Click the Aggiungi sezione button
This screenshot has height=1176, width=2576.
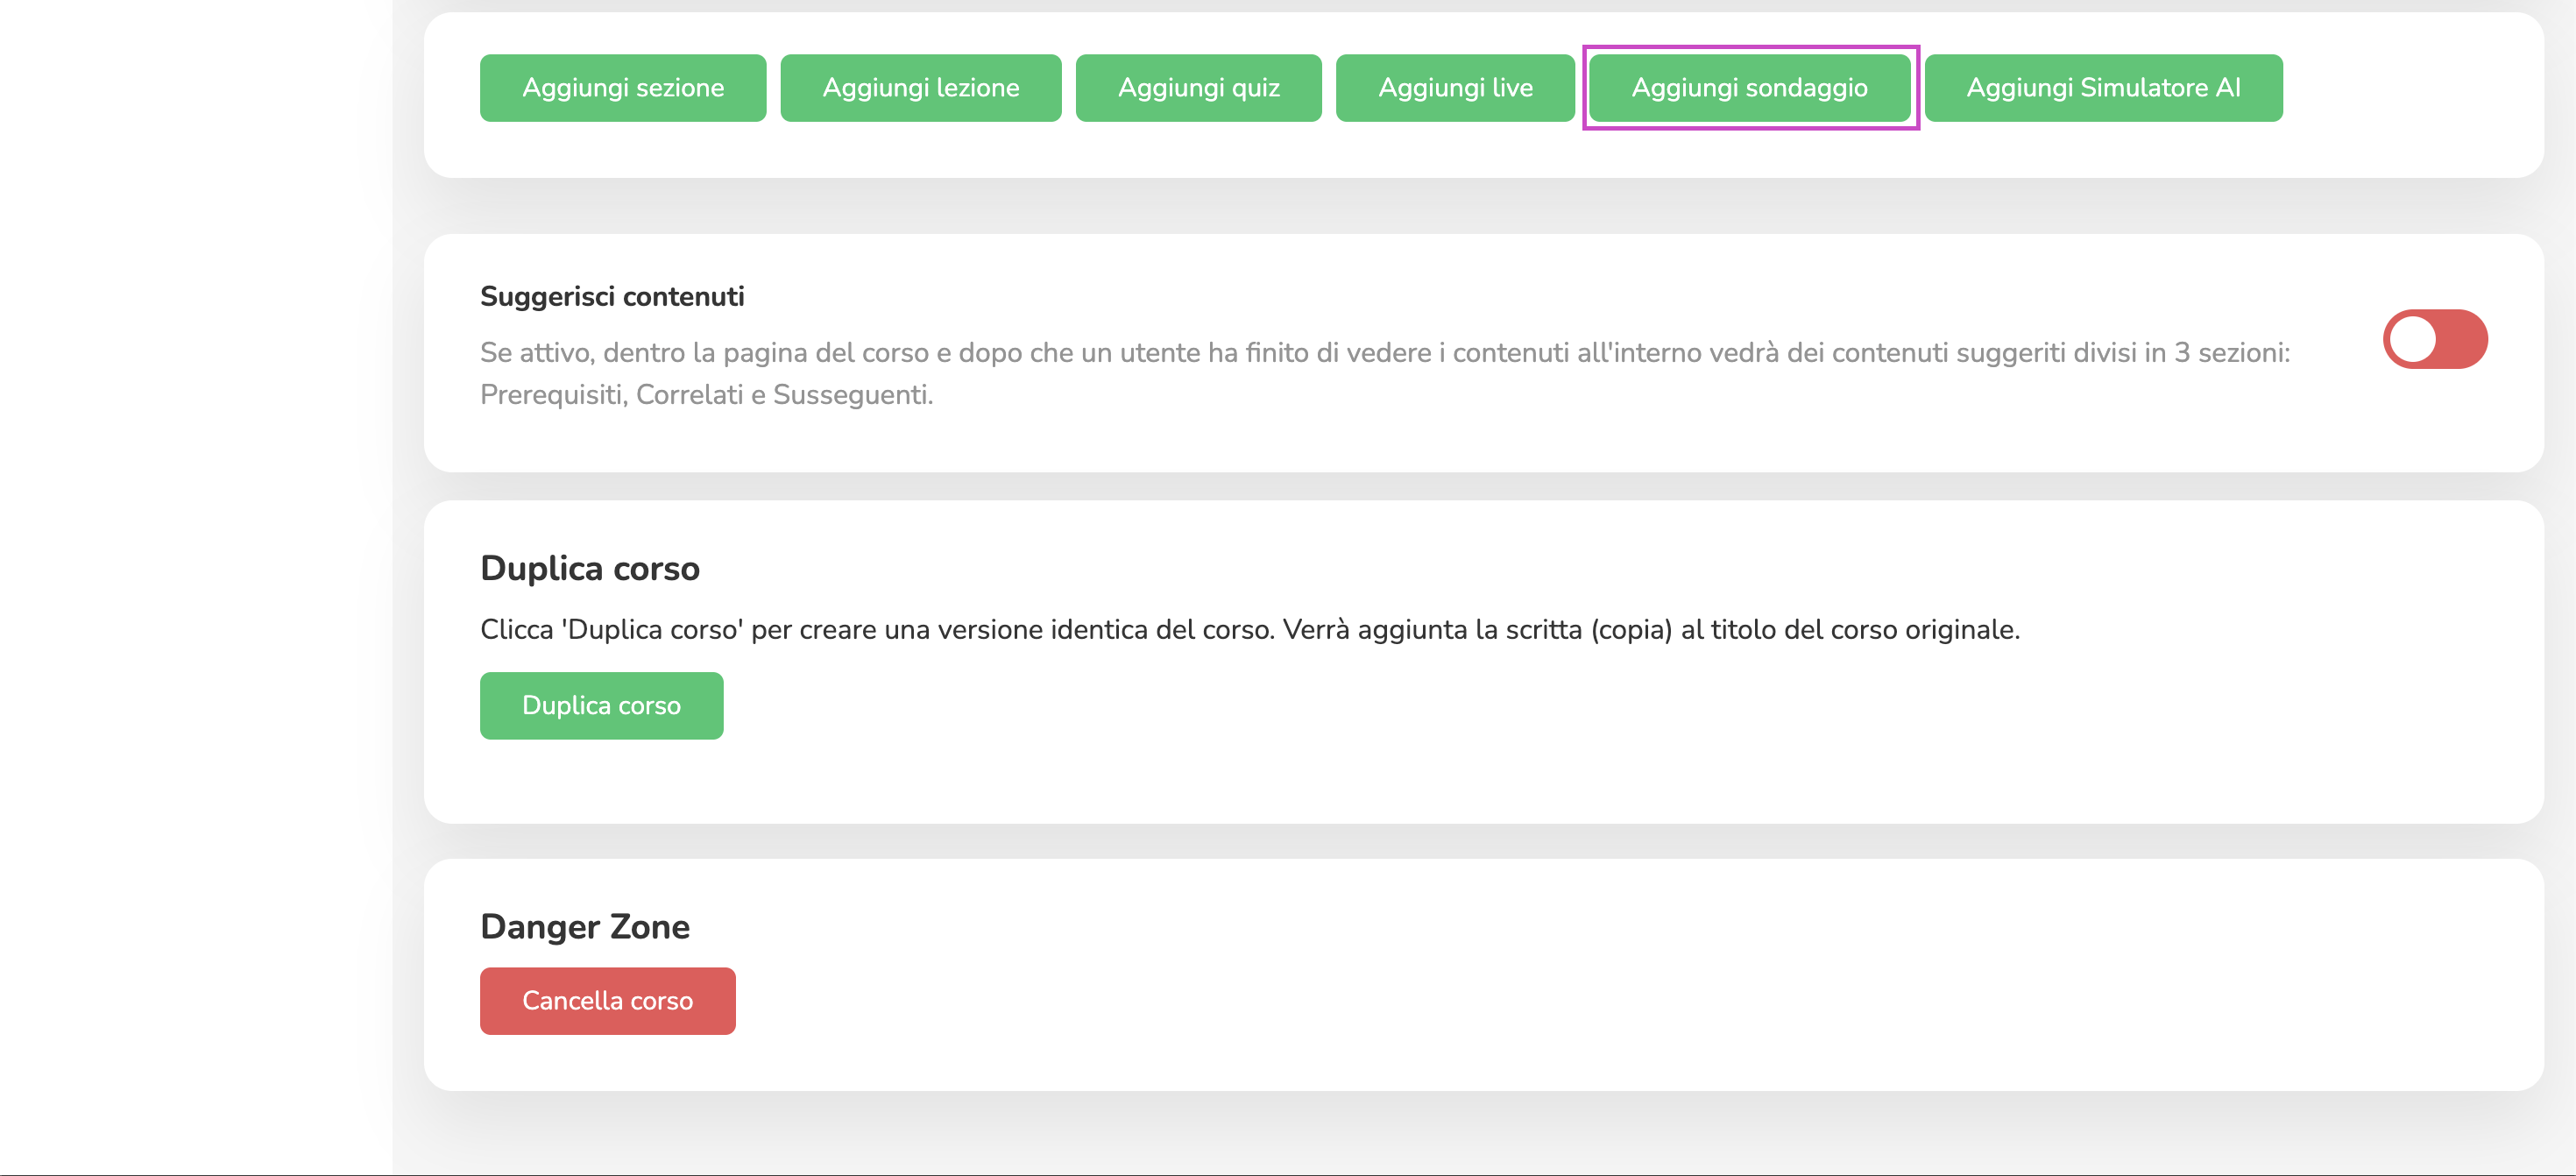point(623,88)
